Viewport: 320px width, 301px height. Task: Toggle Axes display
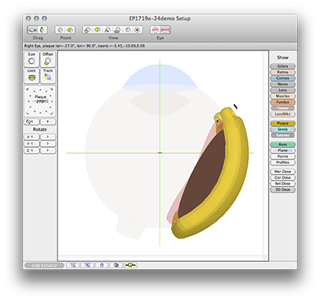[x=282, y=145]
